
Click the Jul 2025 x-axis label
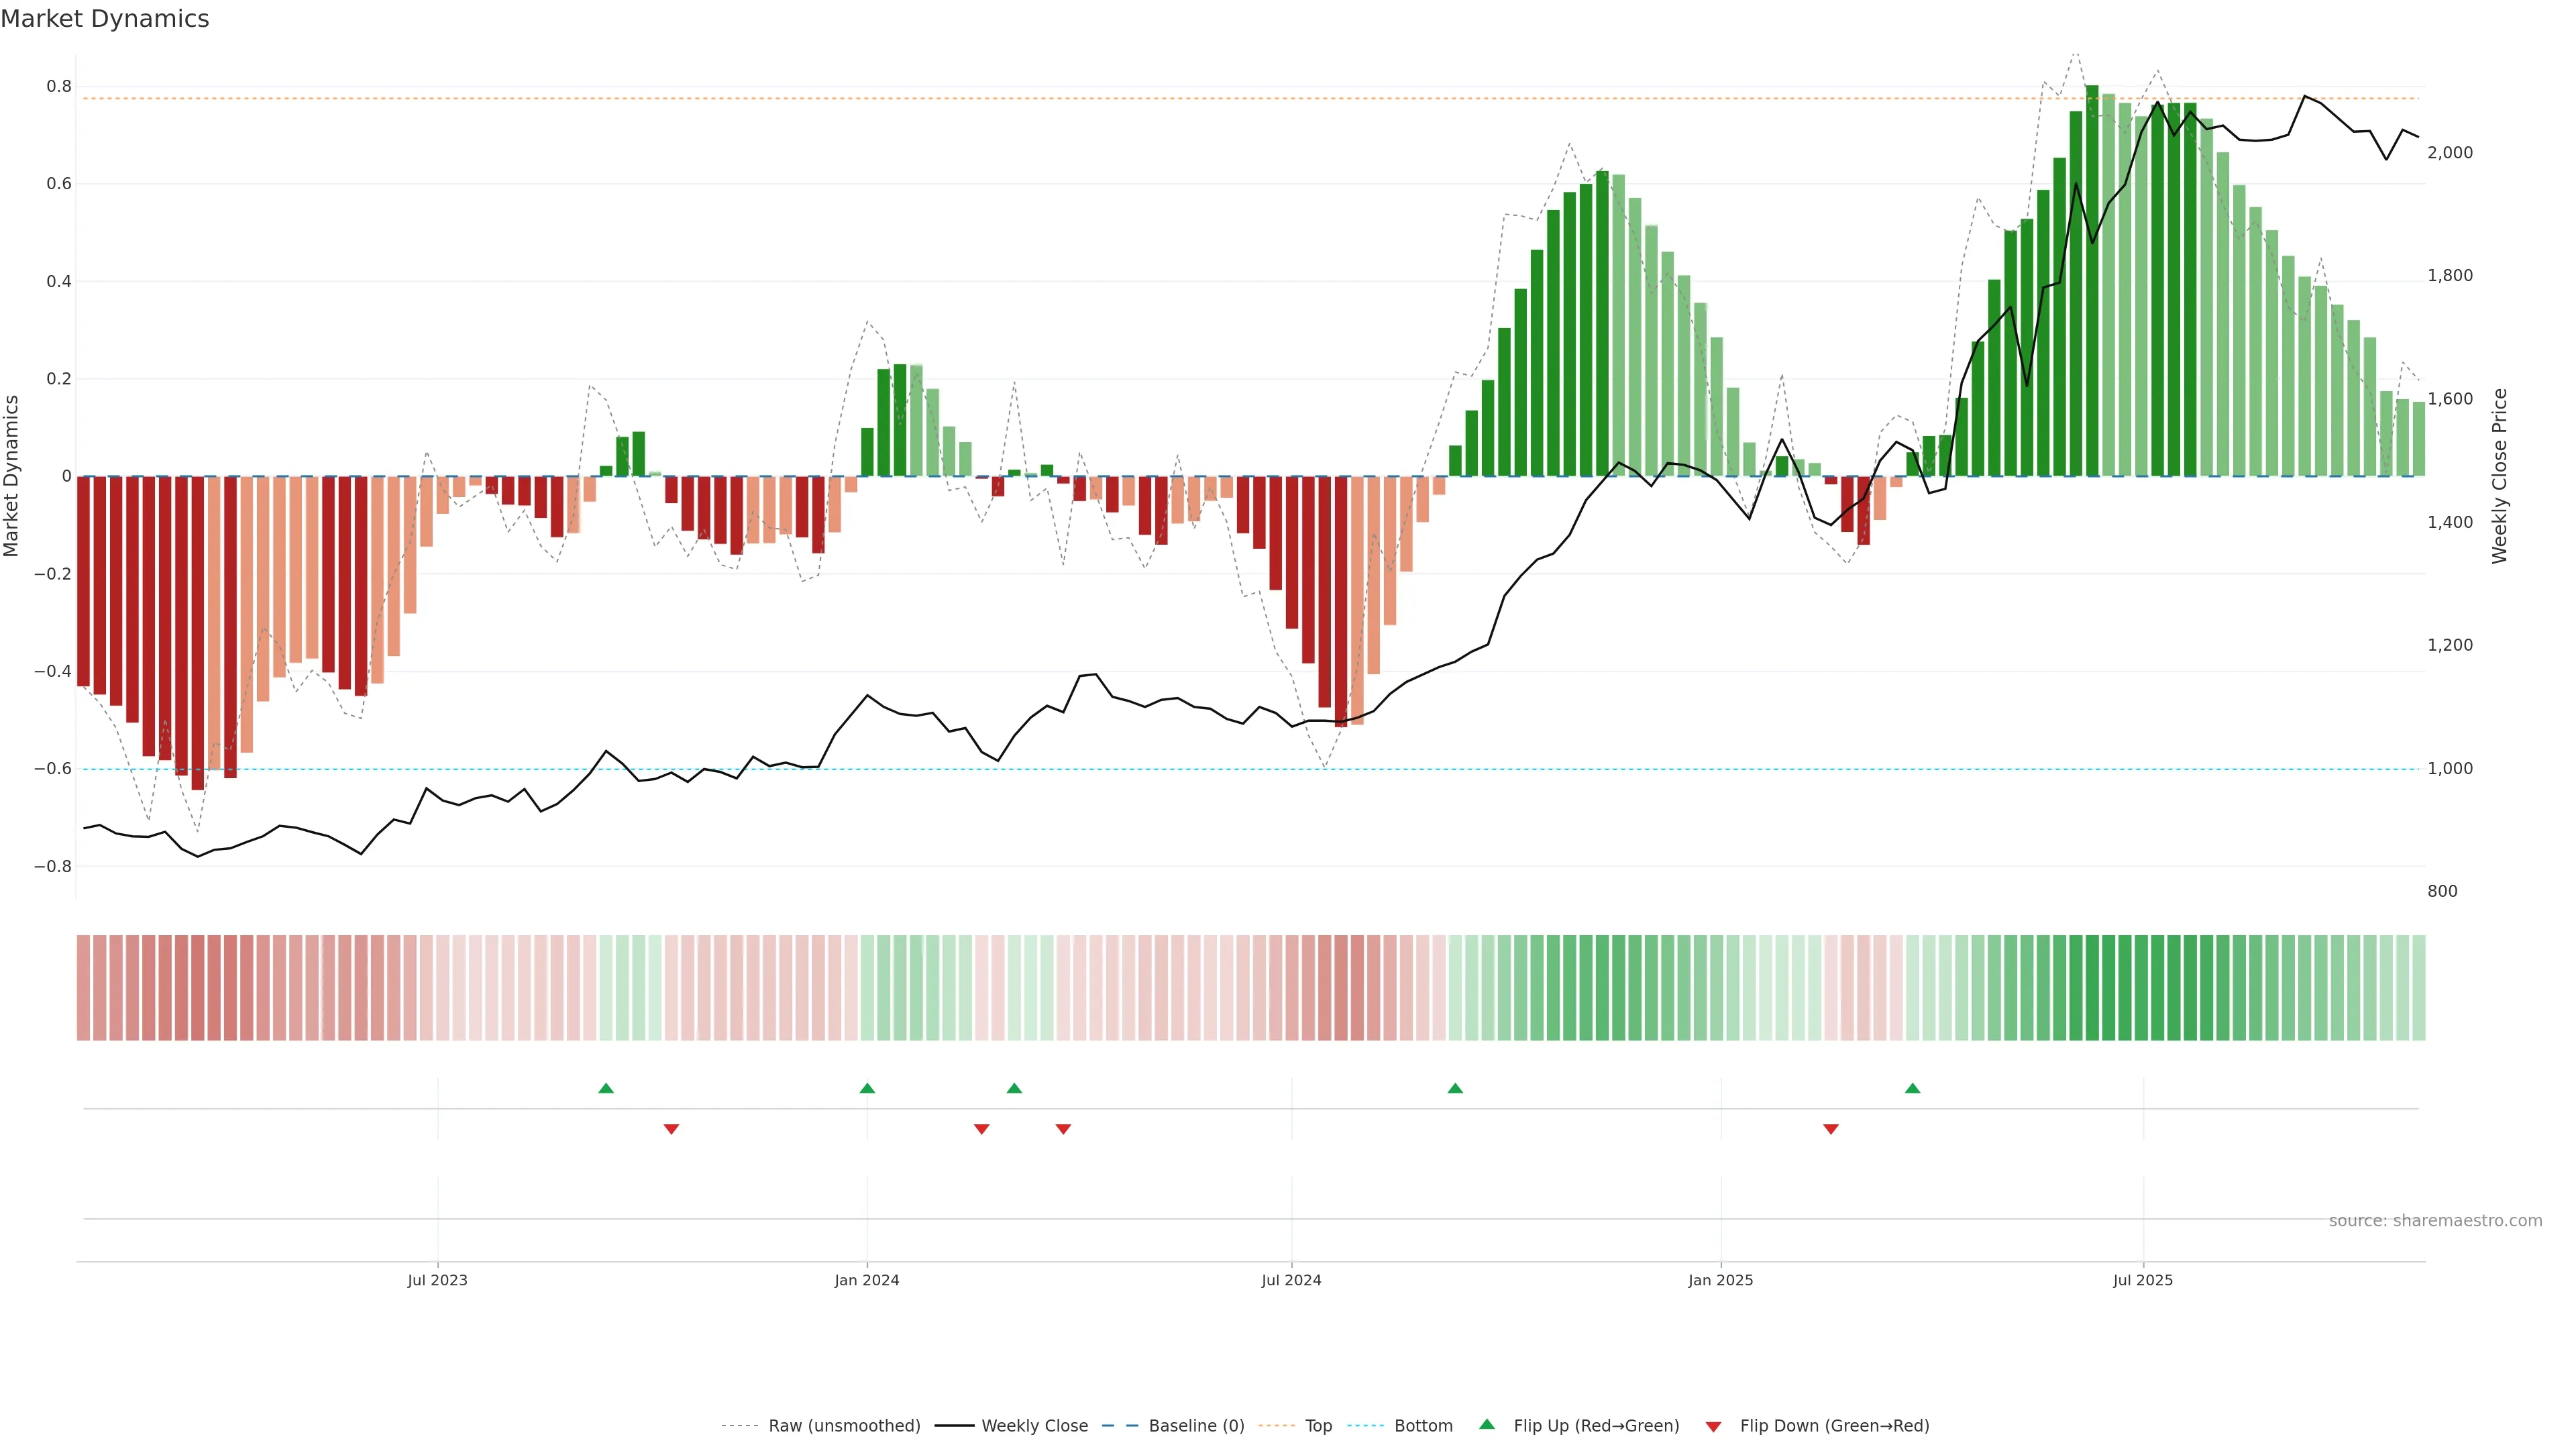2142,1280
